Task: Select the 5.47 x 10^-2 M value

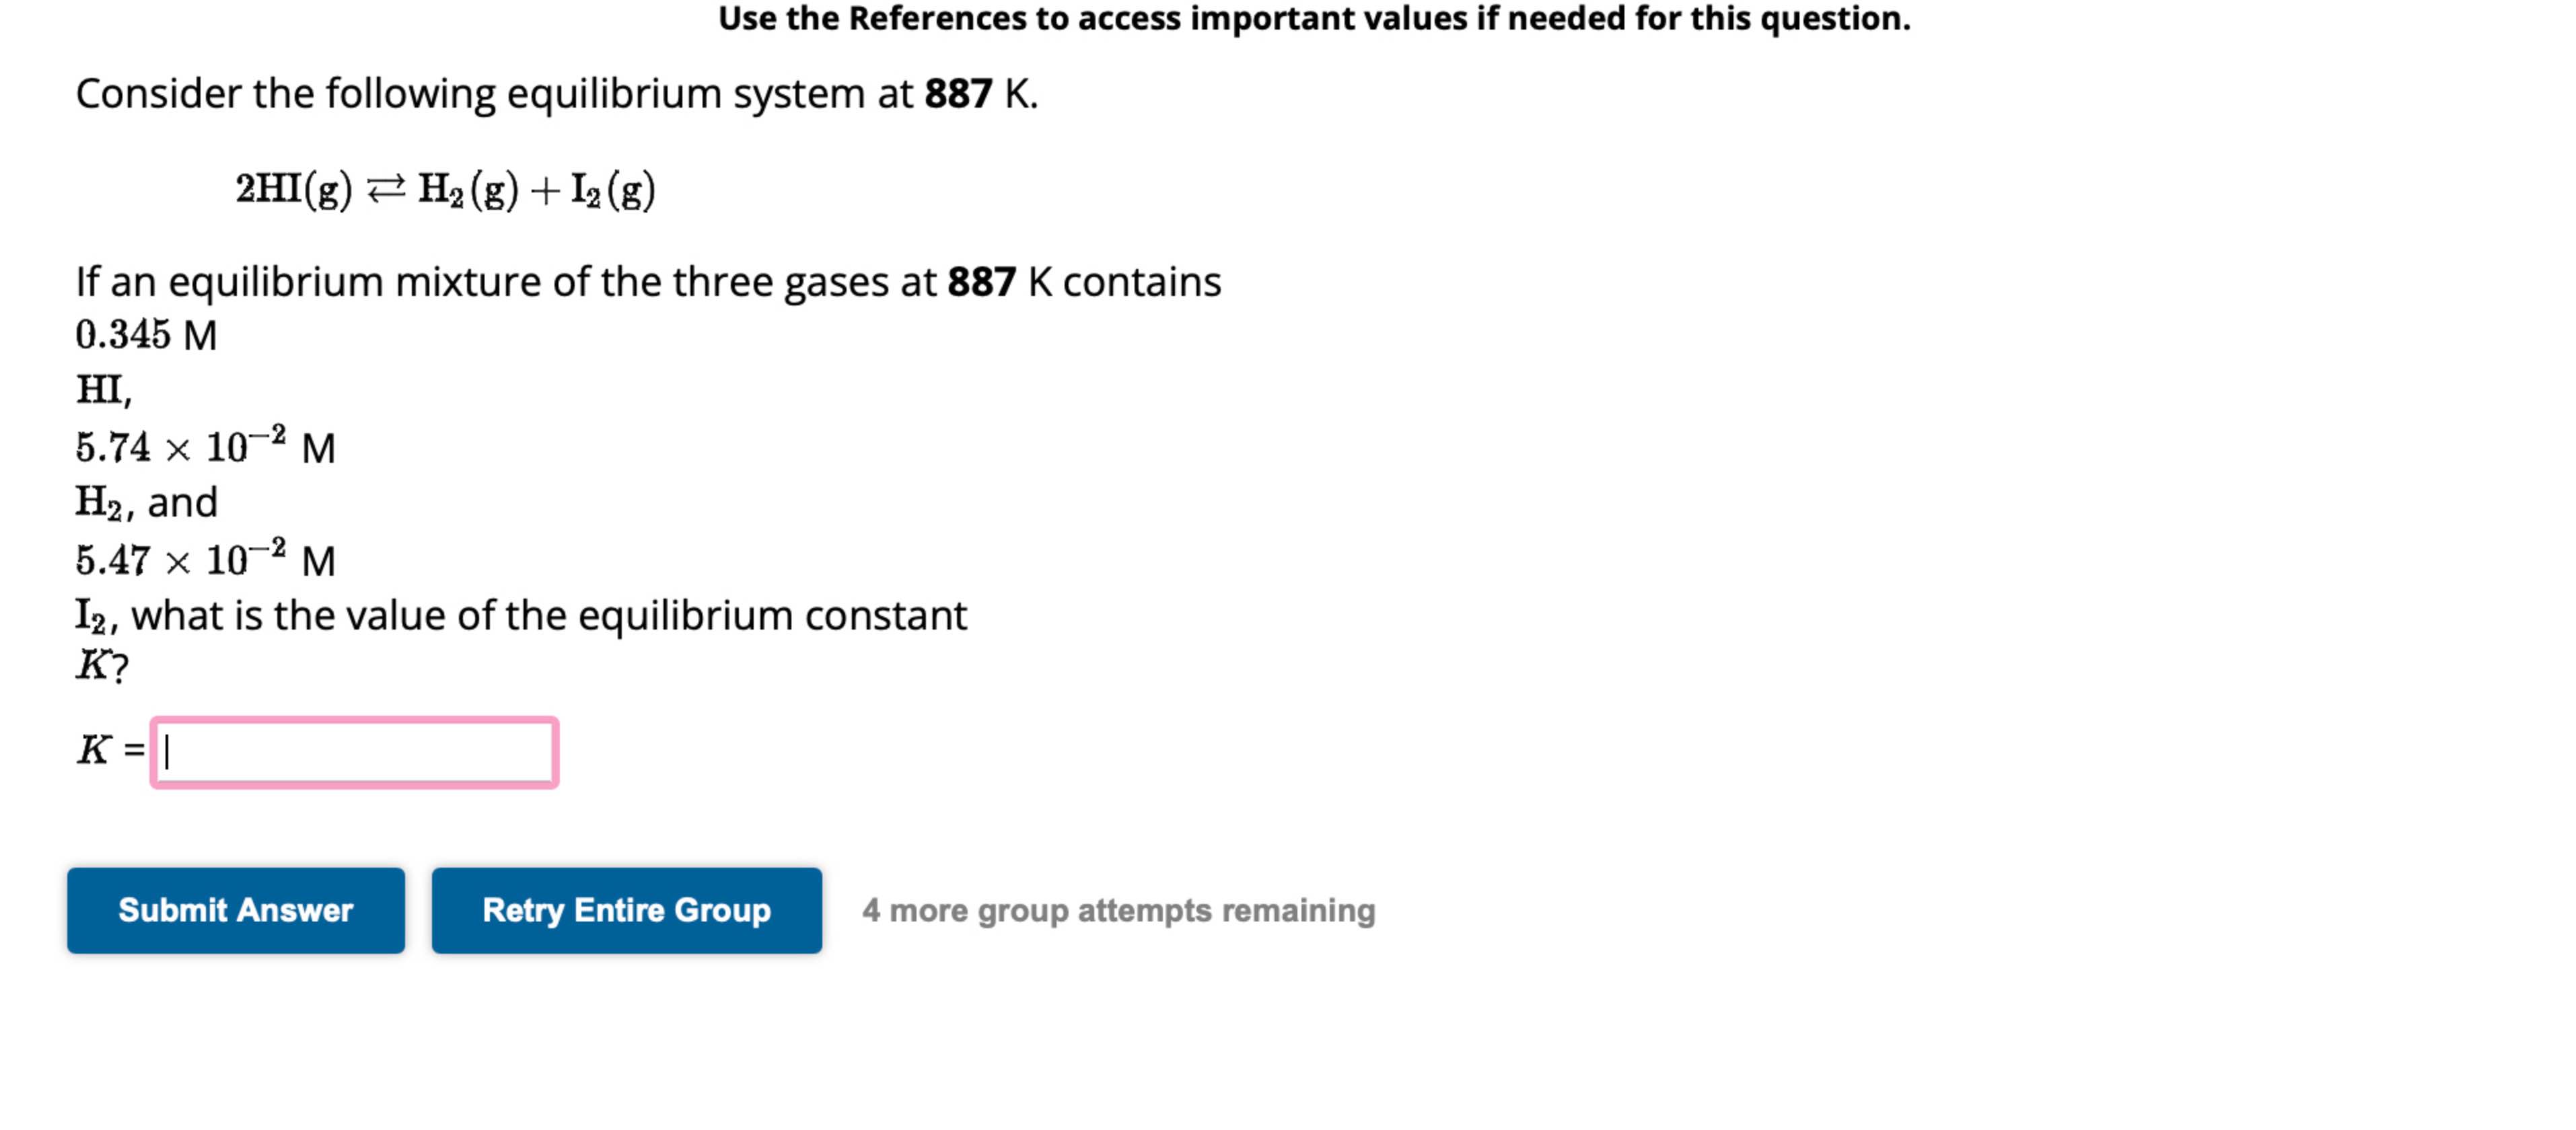Action: pyautogui.click(x=204, y=558)
